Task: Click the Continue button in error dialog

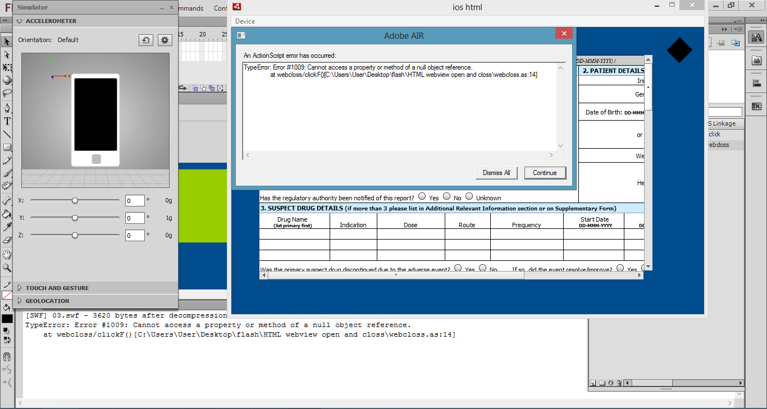Action: pos(545,173)
